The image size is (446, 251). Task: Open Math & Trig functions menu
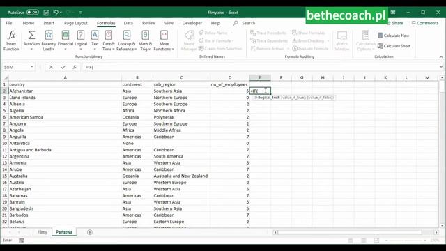click(x=145, y=40)
